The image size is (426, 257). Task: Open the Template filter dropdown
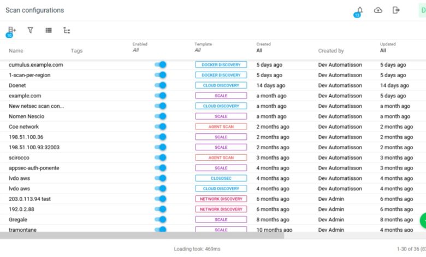(x=198, y=50)
